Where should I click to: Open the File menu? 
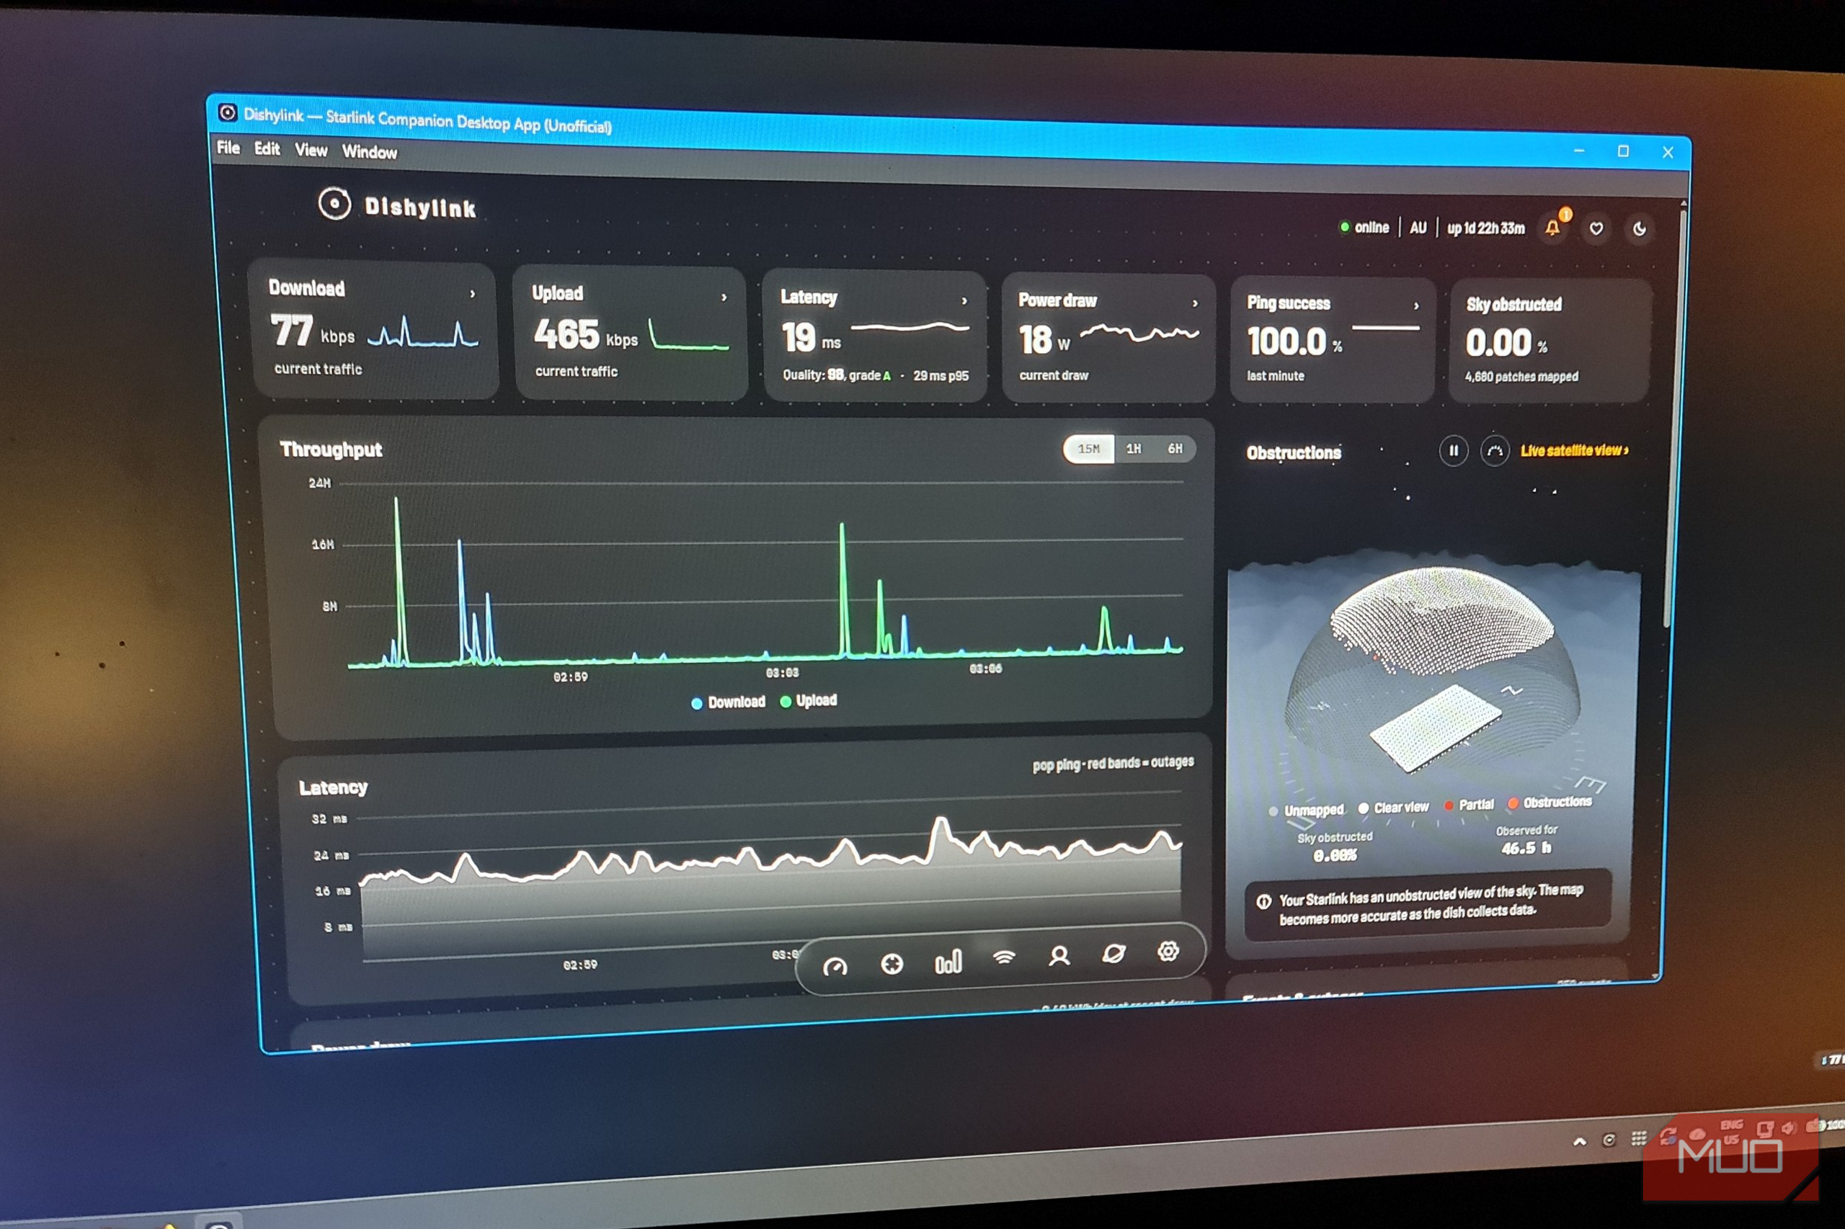tap(228, 148)
